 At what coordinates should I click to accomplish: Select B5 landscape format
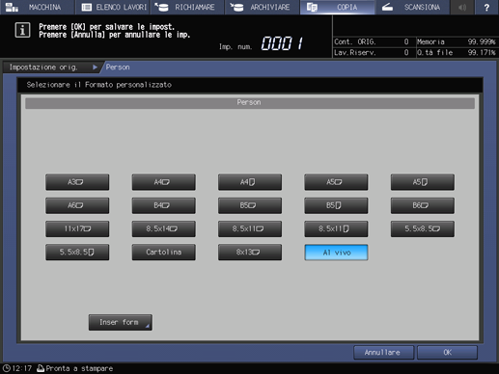250,205
